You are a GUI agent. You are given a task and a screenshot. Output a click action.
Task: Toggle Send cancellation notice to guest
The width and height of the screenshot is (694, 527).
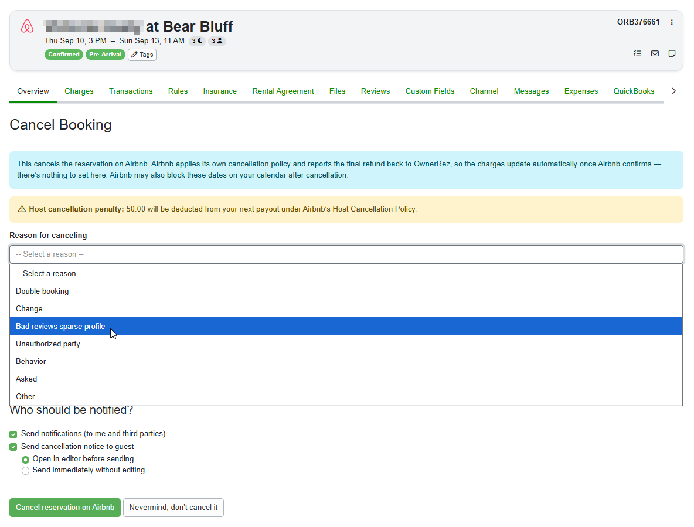click(x=13, y=447)
